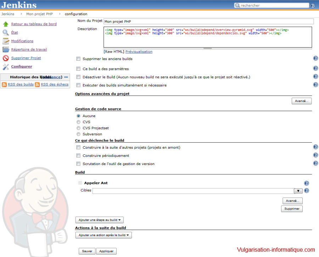Viewport: 319px width, 257px height.
Task: Open help for Construire à la suite d'autres projets
Action: 315,147
